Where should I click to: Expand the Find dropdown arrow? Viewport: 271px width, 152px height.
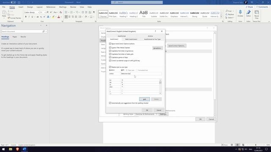click(233, 11)
